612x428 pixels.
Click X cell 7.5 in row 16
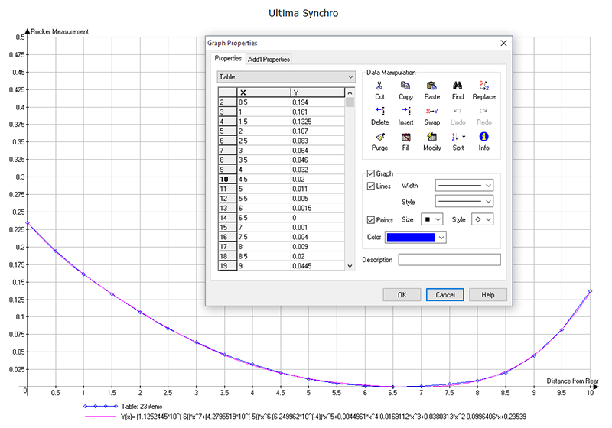point(264,237)
